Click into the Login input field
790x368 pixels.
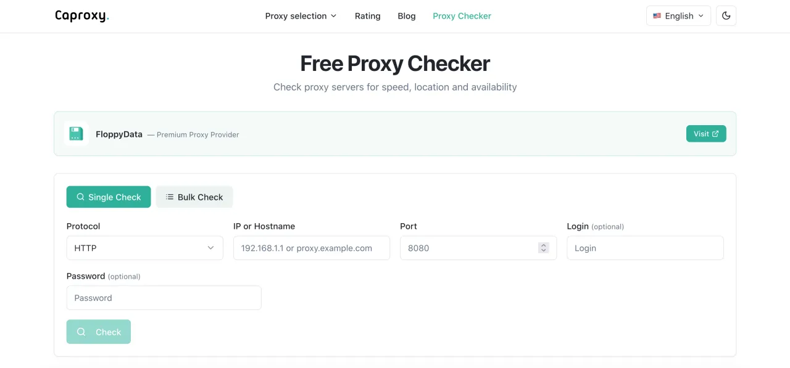tap(645, 248)
